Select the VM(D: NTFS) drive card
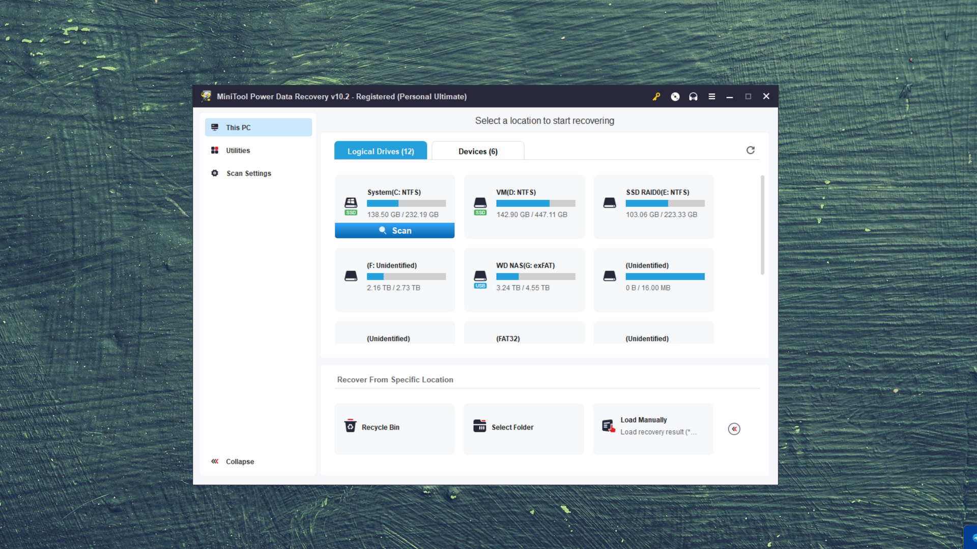Screen dimensions: 977x549 (524, 206)
